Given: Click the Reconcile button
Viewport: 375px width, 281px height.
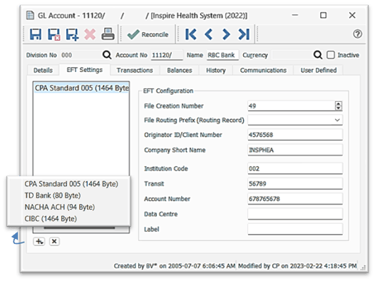Looking at the screenshot, I should click(x=148, y=34).
